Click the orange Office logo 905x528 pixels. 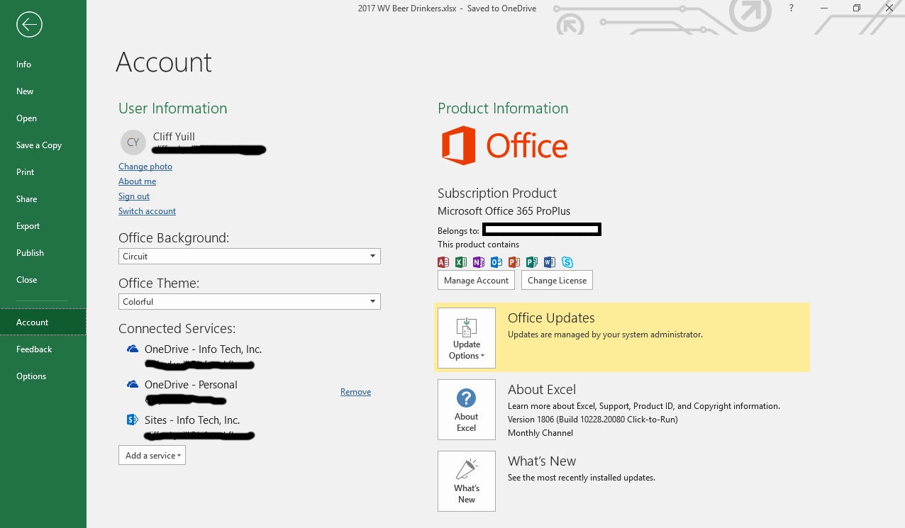(x=504, y=146)
